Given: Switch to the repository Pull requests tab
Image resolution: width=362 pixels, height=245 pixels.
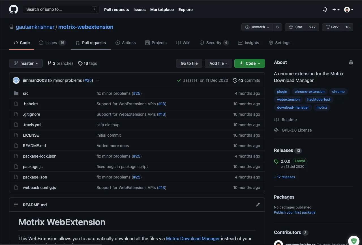Looking at the screenshot, I should [x=91, y=43].
